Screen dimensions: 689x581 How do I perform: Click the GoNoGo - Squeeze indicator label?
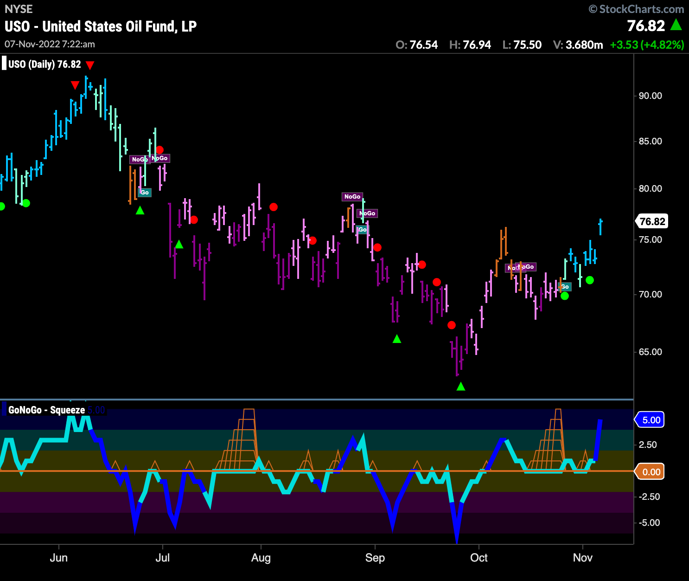pyautogui.click(x=46, y=410)
